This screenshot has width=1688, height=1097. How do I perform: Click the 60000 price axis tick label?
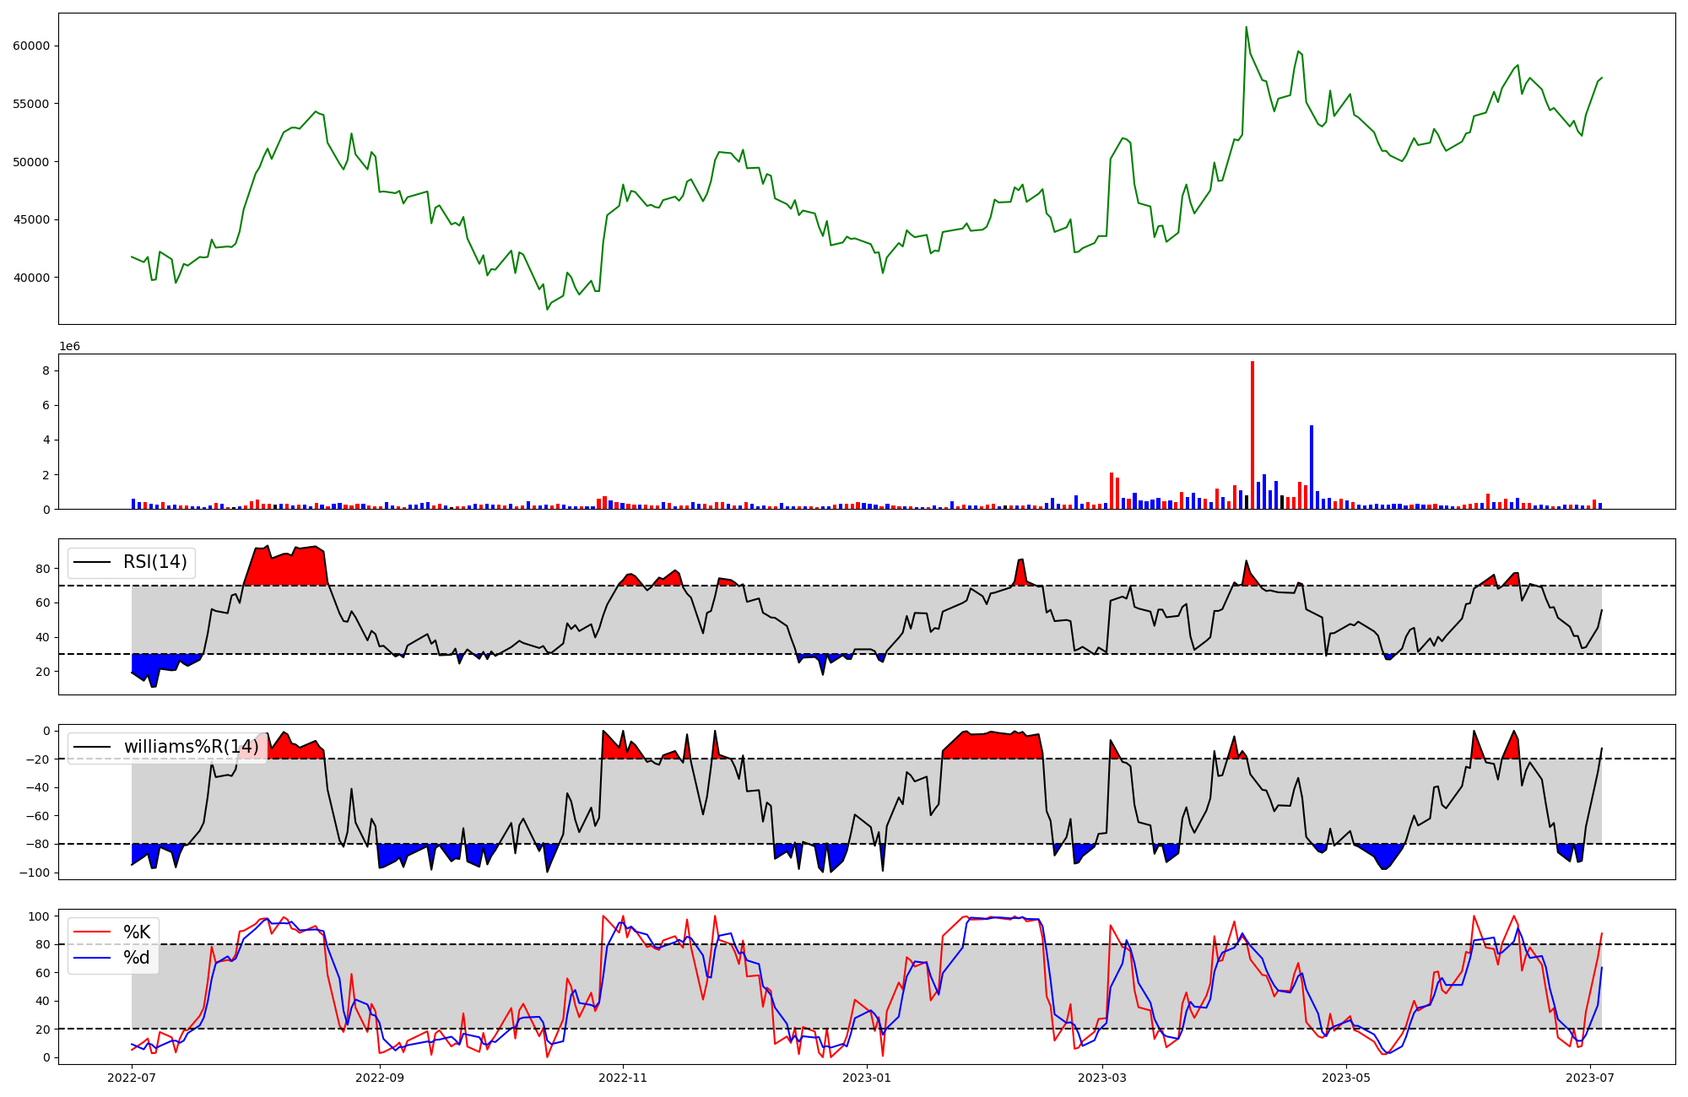point(31,46)
